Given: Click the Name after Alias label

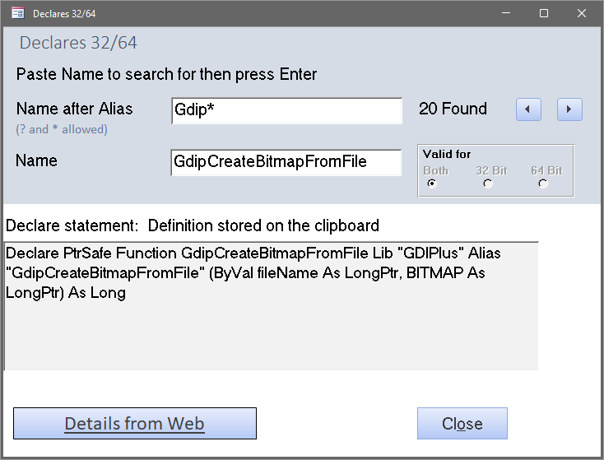Looking at the screenshot, I should [x=74, y=109].
